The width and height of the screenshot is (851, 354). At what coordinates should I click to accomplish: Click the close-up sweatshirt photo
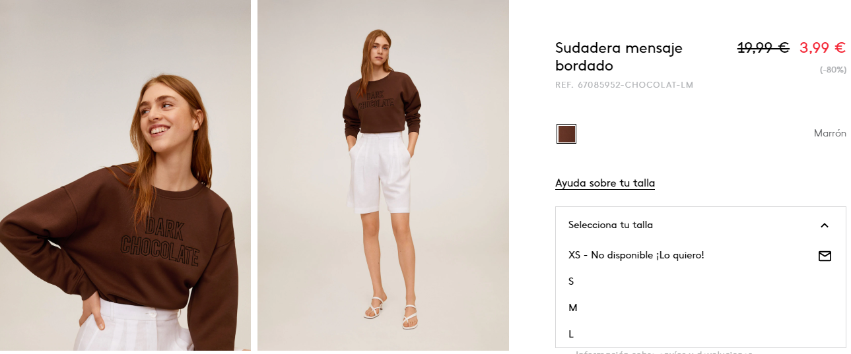(x=125, y=175)
